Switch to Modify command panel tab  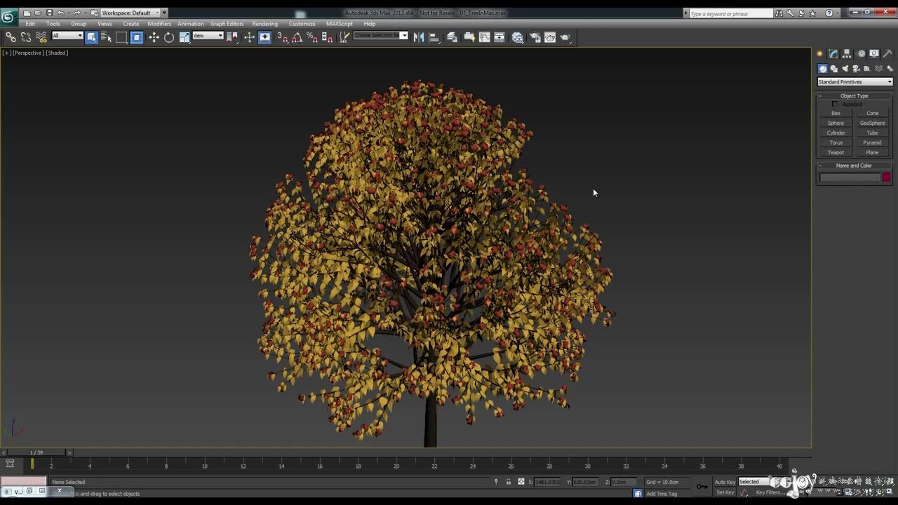(x=833, y=53)
